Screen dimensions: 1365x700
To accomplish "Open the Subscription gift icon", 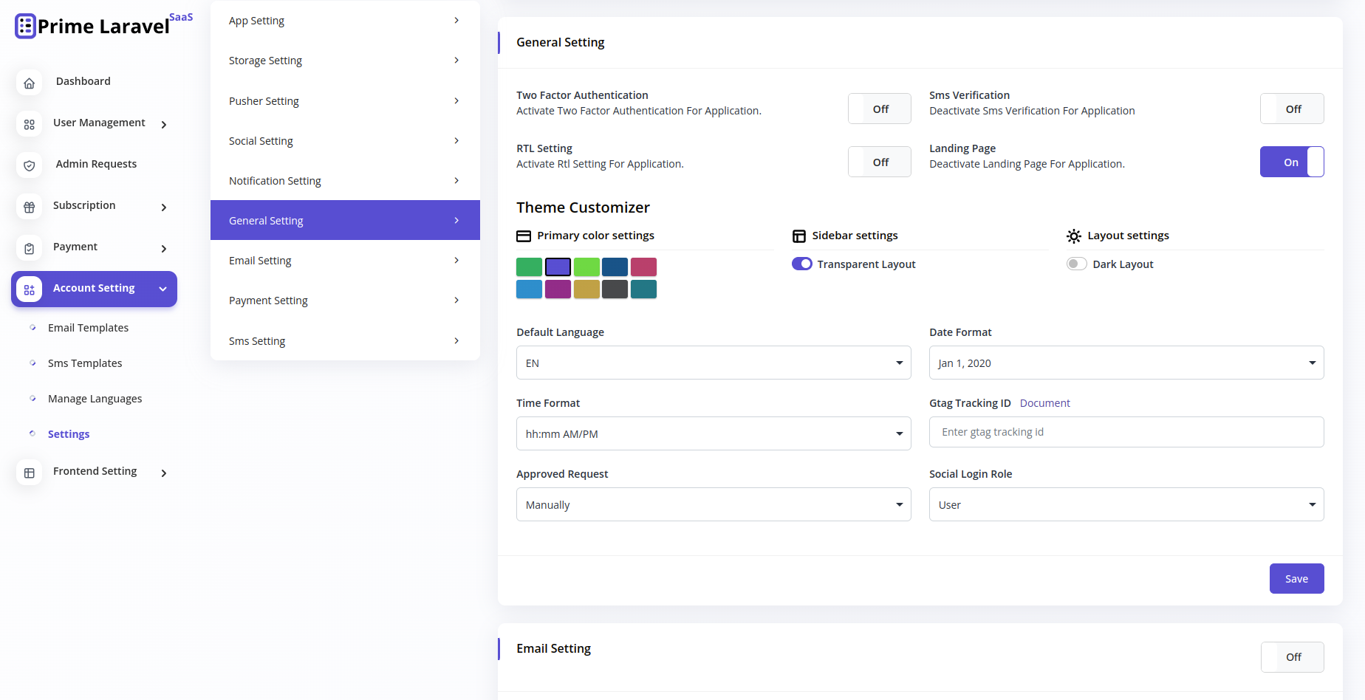I will [x=29, y=207].
